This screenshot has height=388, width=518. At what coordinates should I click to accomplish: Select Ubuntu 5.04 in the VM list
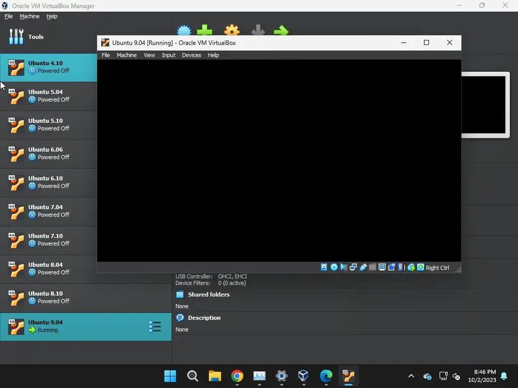pos(48,96)
